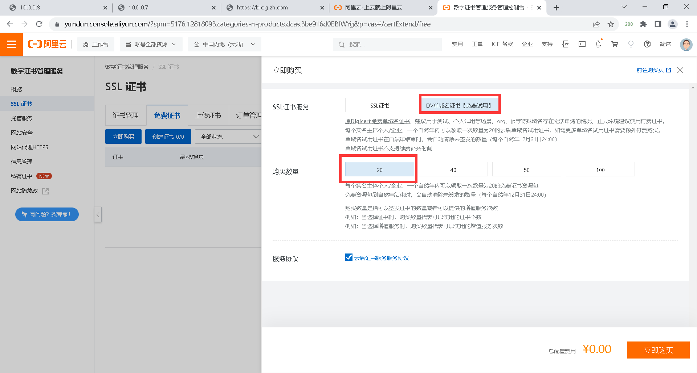Image resolution: width=697 pixels, height=373 pixels.
Task: Toggle the browser side panel icon
Action: click(658, 24)
